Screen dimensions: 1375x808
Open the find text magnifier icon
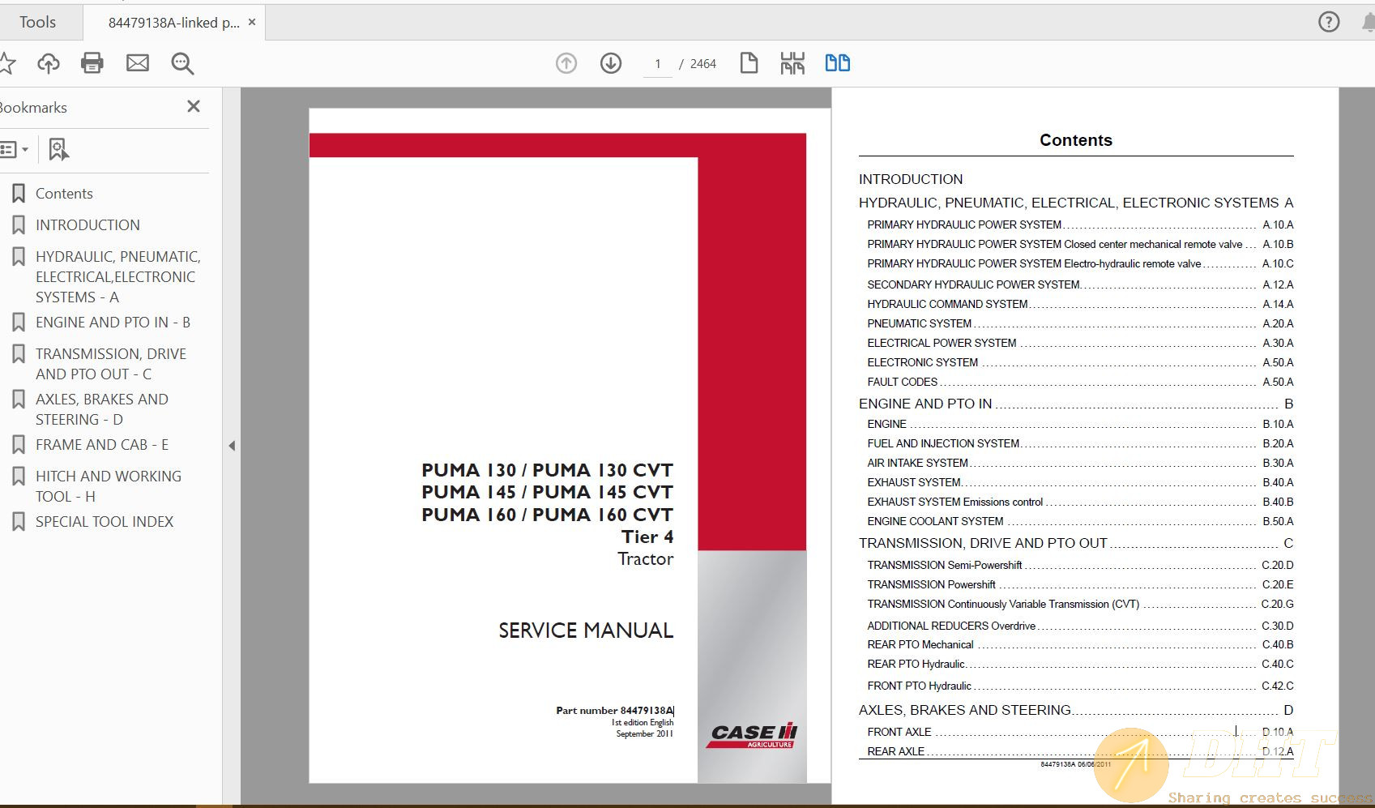[x=182, y=63]
